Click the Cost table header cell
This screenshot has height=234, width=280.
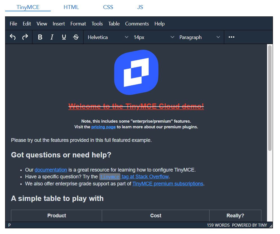pos(156,216)
